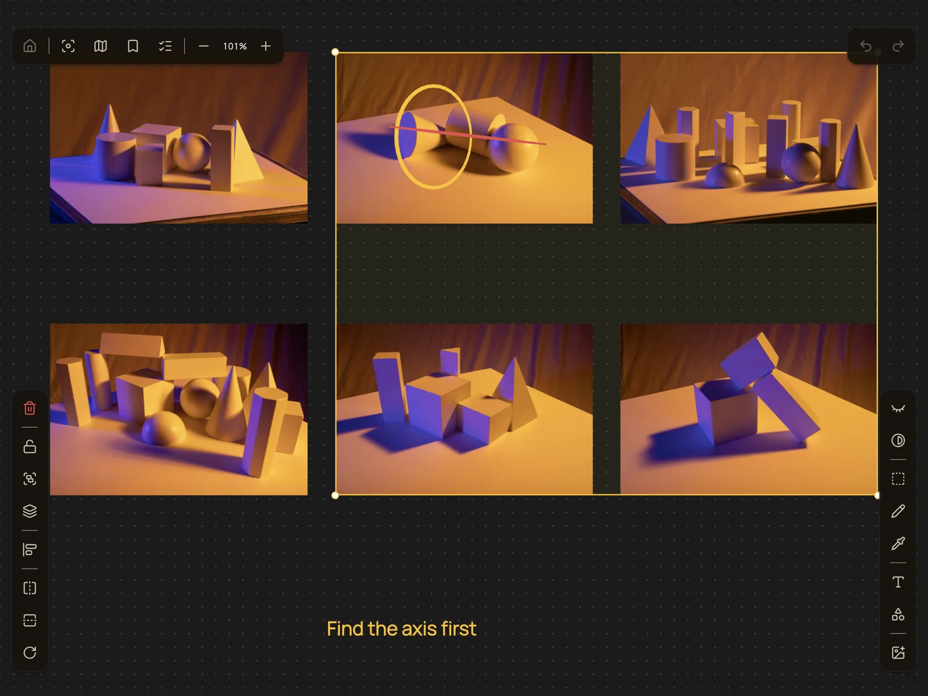This screenshot has width=928, height=696.
Task: Click the 101% zoom level value
Action: point(235,46)
